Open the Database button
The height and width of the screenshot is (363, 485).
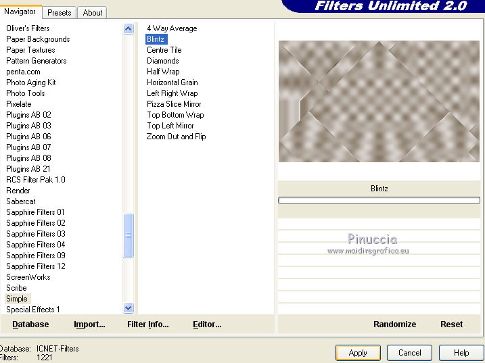30,324
